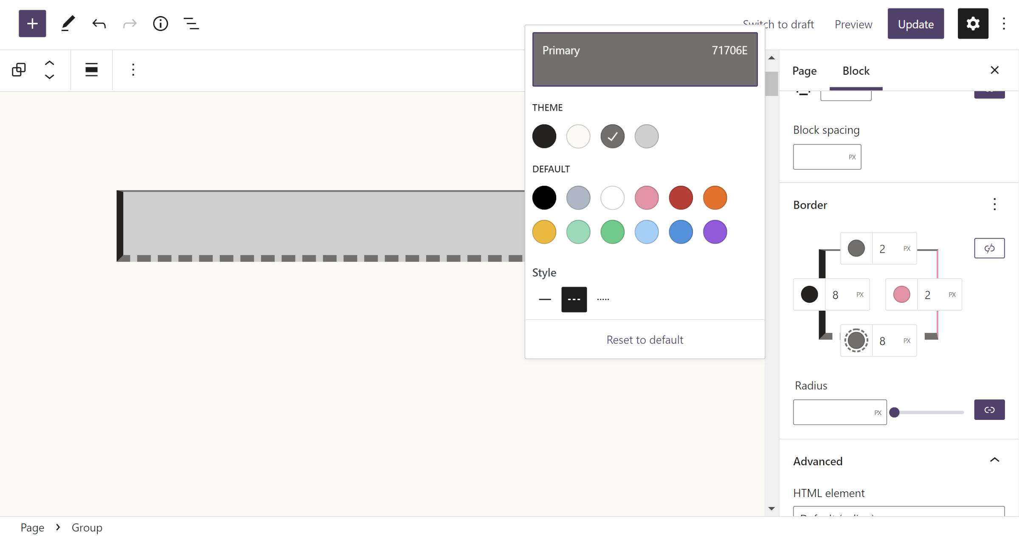The image size is (1019, 536).
Task: Open the Group block options menu
Action: tap(133, 70)
